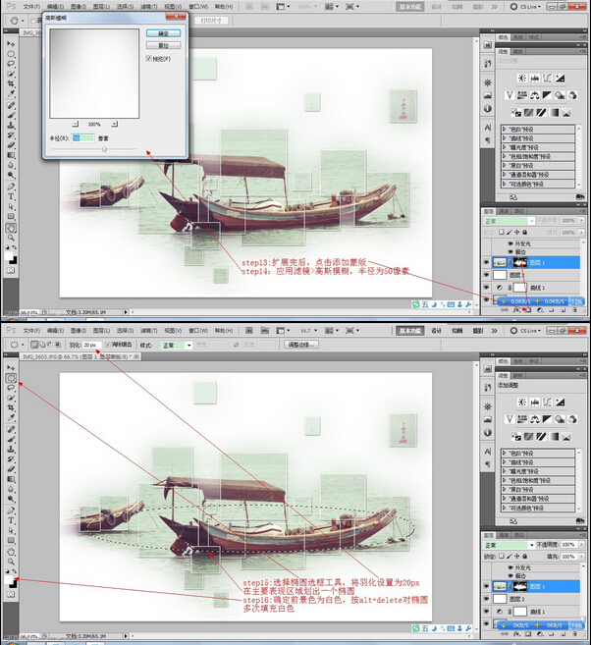This screenshot has width=591, height=645.
Task: Add an Exposure adjustment in the step13 screenshot
Action: coord(560,78)
